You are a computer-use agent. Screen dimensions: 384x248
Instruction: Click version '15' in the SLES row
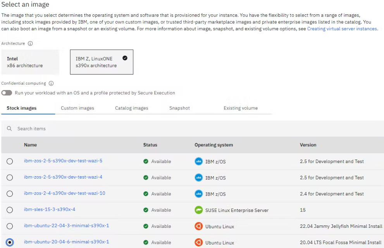pyautogui.click(x=303, y=210)
